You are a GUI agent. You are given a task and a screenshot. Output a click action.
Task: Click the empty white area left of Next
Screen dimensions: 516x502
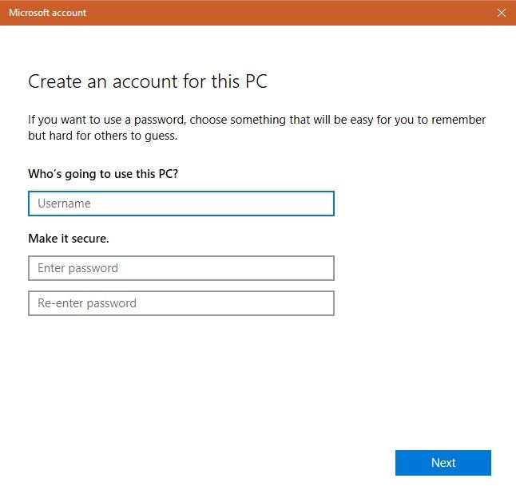point(240,463)
